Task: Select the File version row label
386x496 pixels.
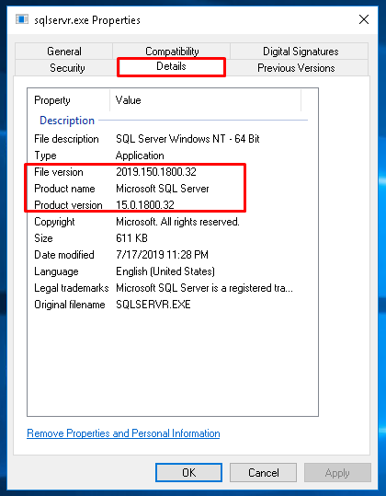Action: 59,172
